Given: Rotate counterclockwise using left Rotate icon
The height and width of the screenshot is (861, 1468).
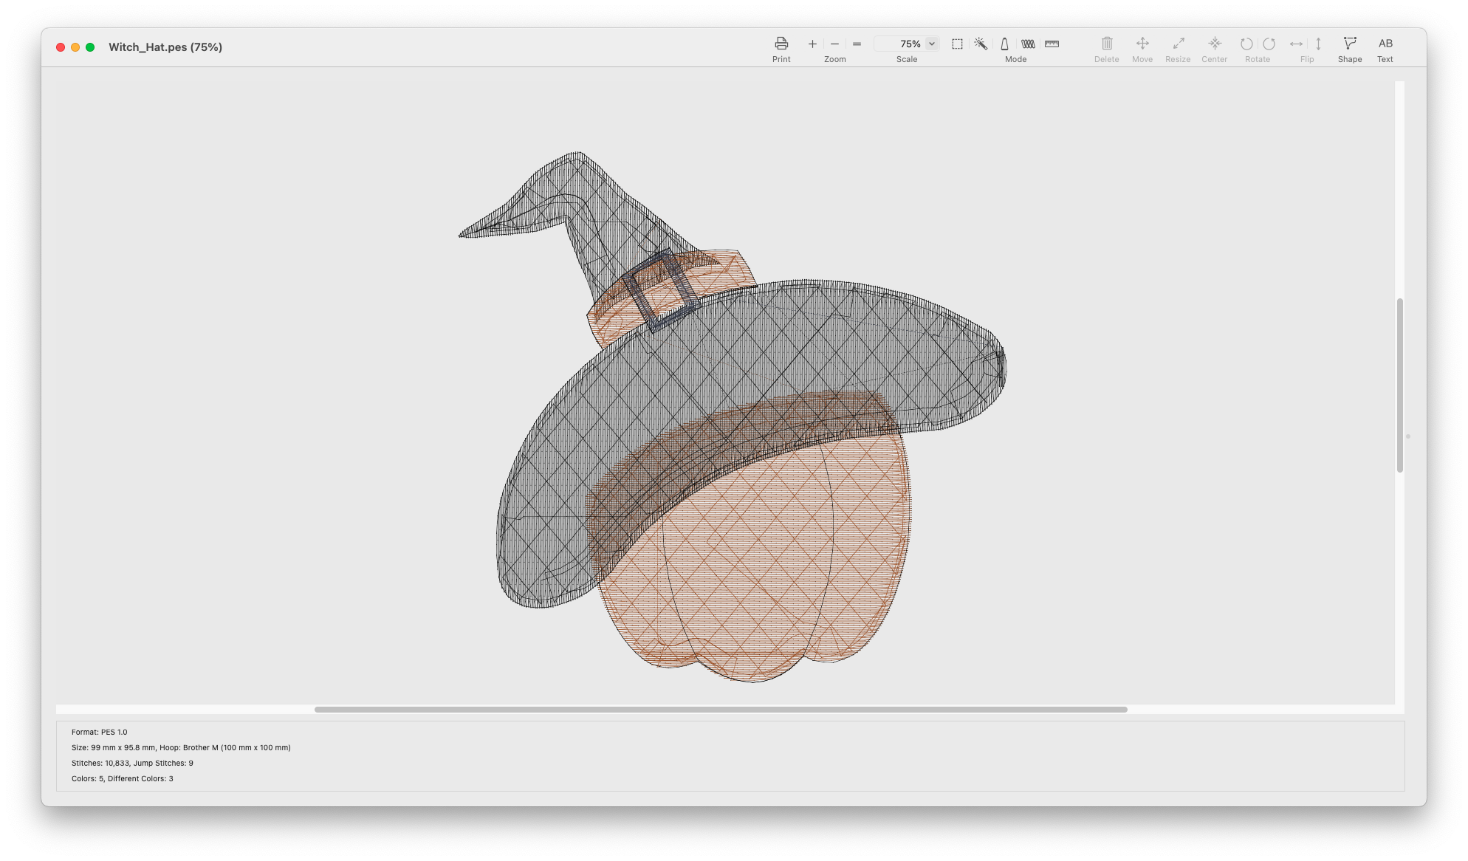Looking at the screenshot, I should 1246,44.
